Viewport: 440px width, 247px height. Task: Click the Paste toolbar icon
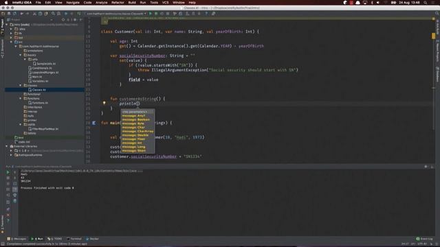coord(46,14)
